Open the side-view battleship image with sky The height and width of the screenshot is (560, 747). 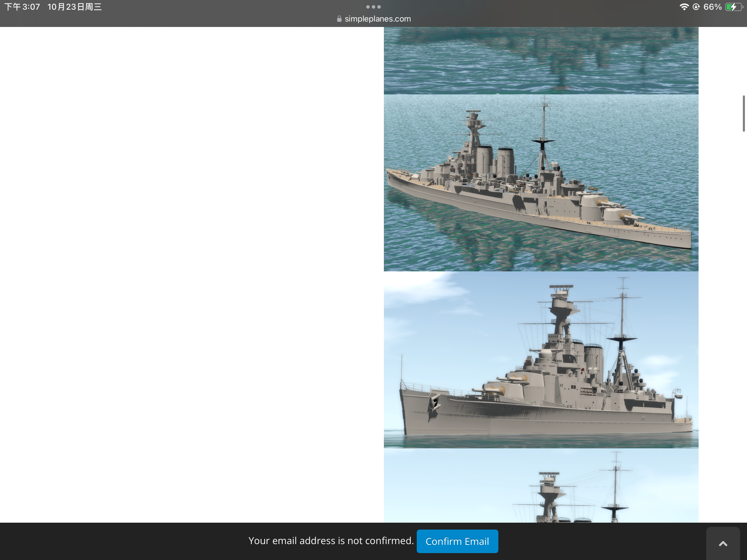pos(541,360)
